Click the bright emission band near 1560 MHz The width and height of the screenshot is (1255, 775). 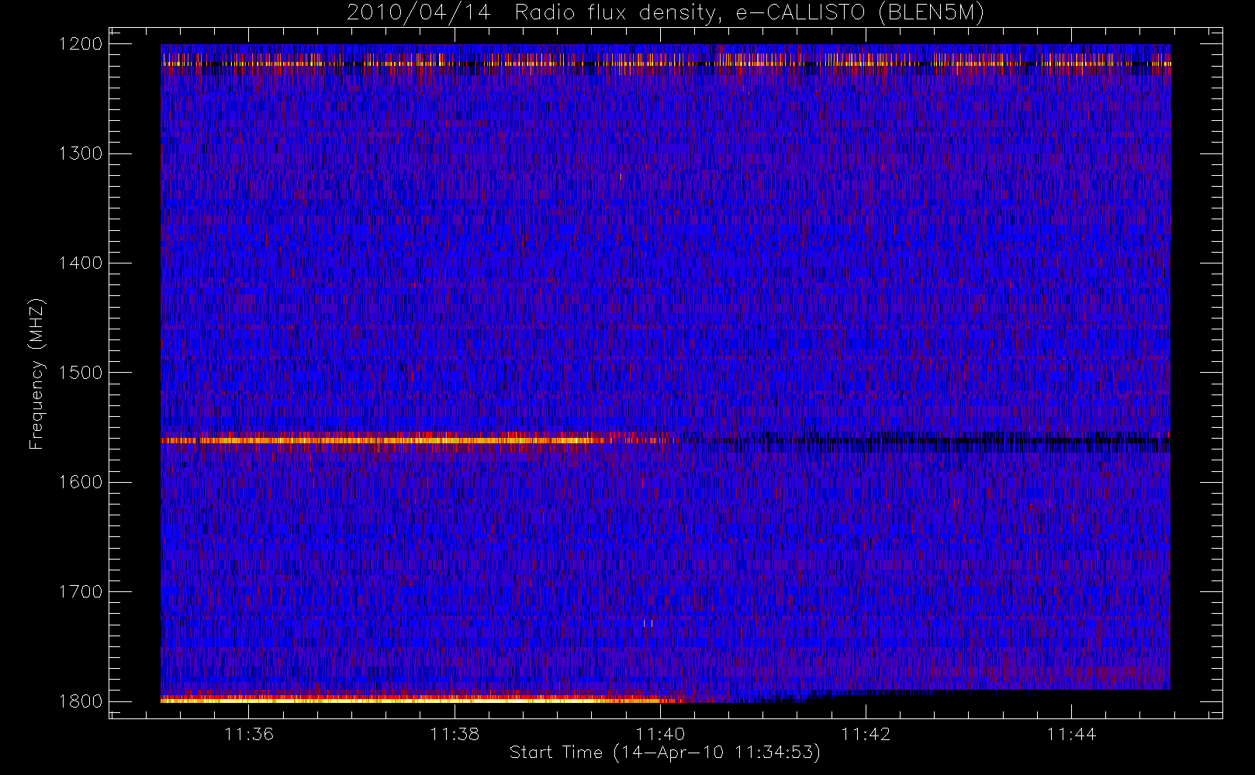[419, 440]
